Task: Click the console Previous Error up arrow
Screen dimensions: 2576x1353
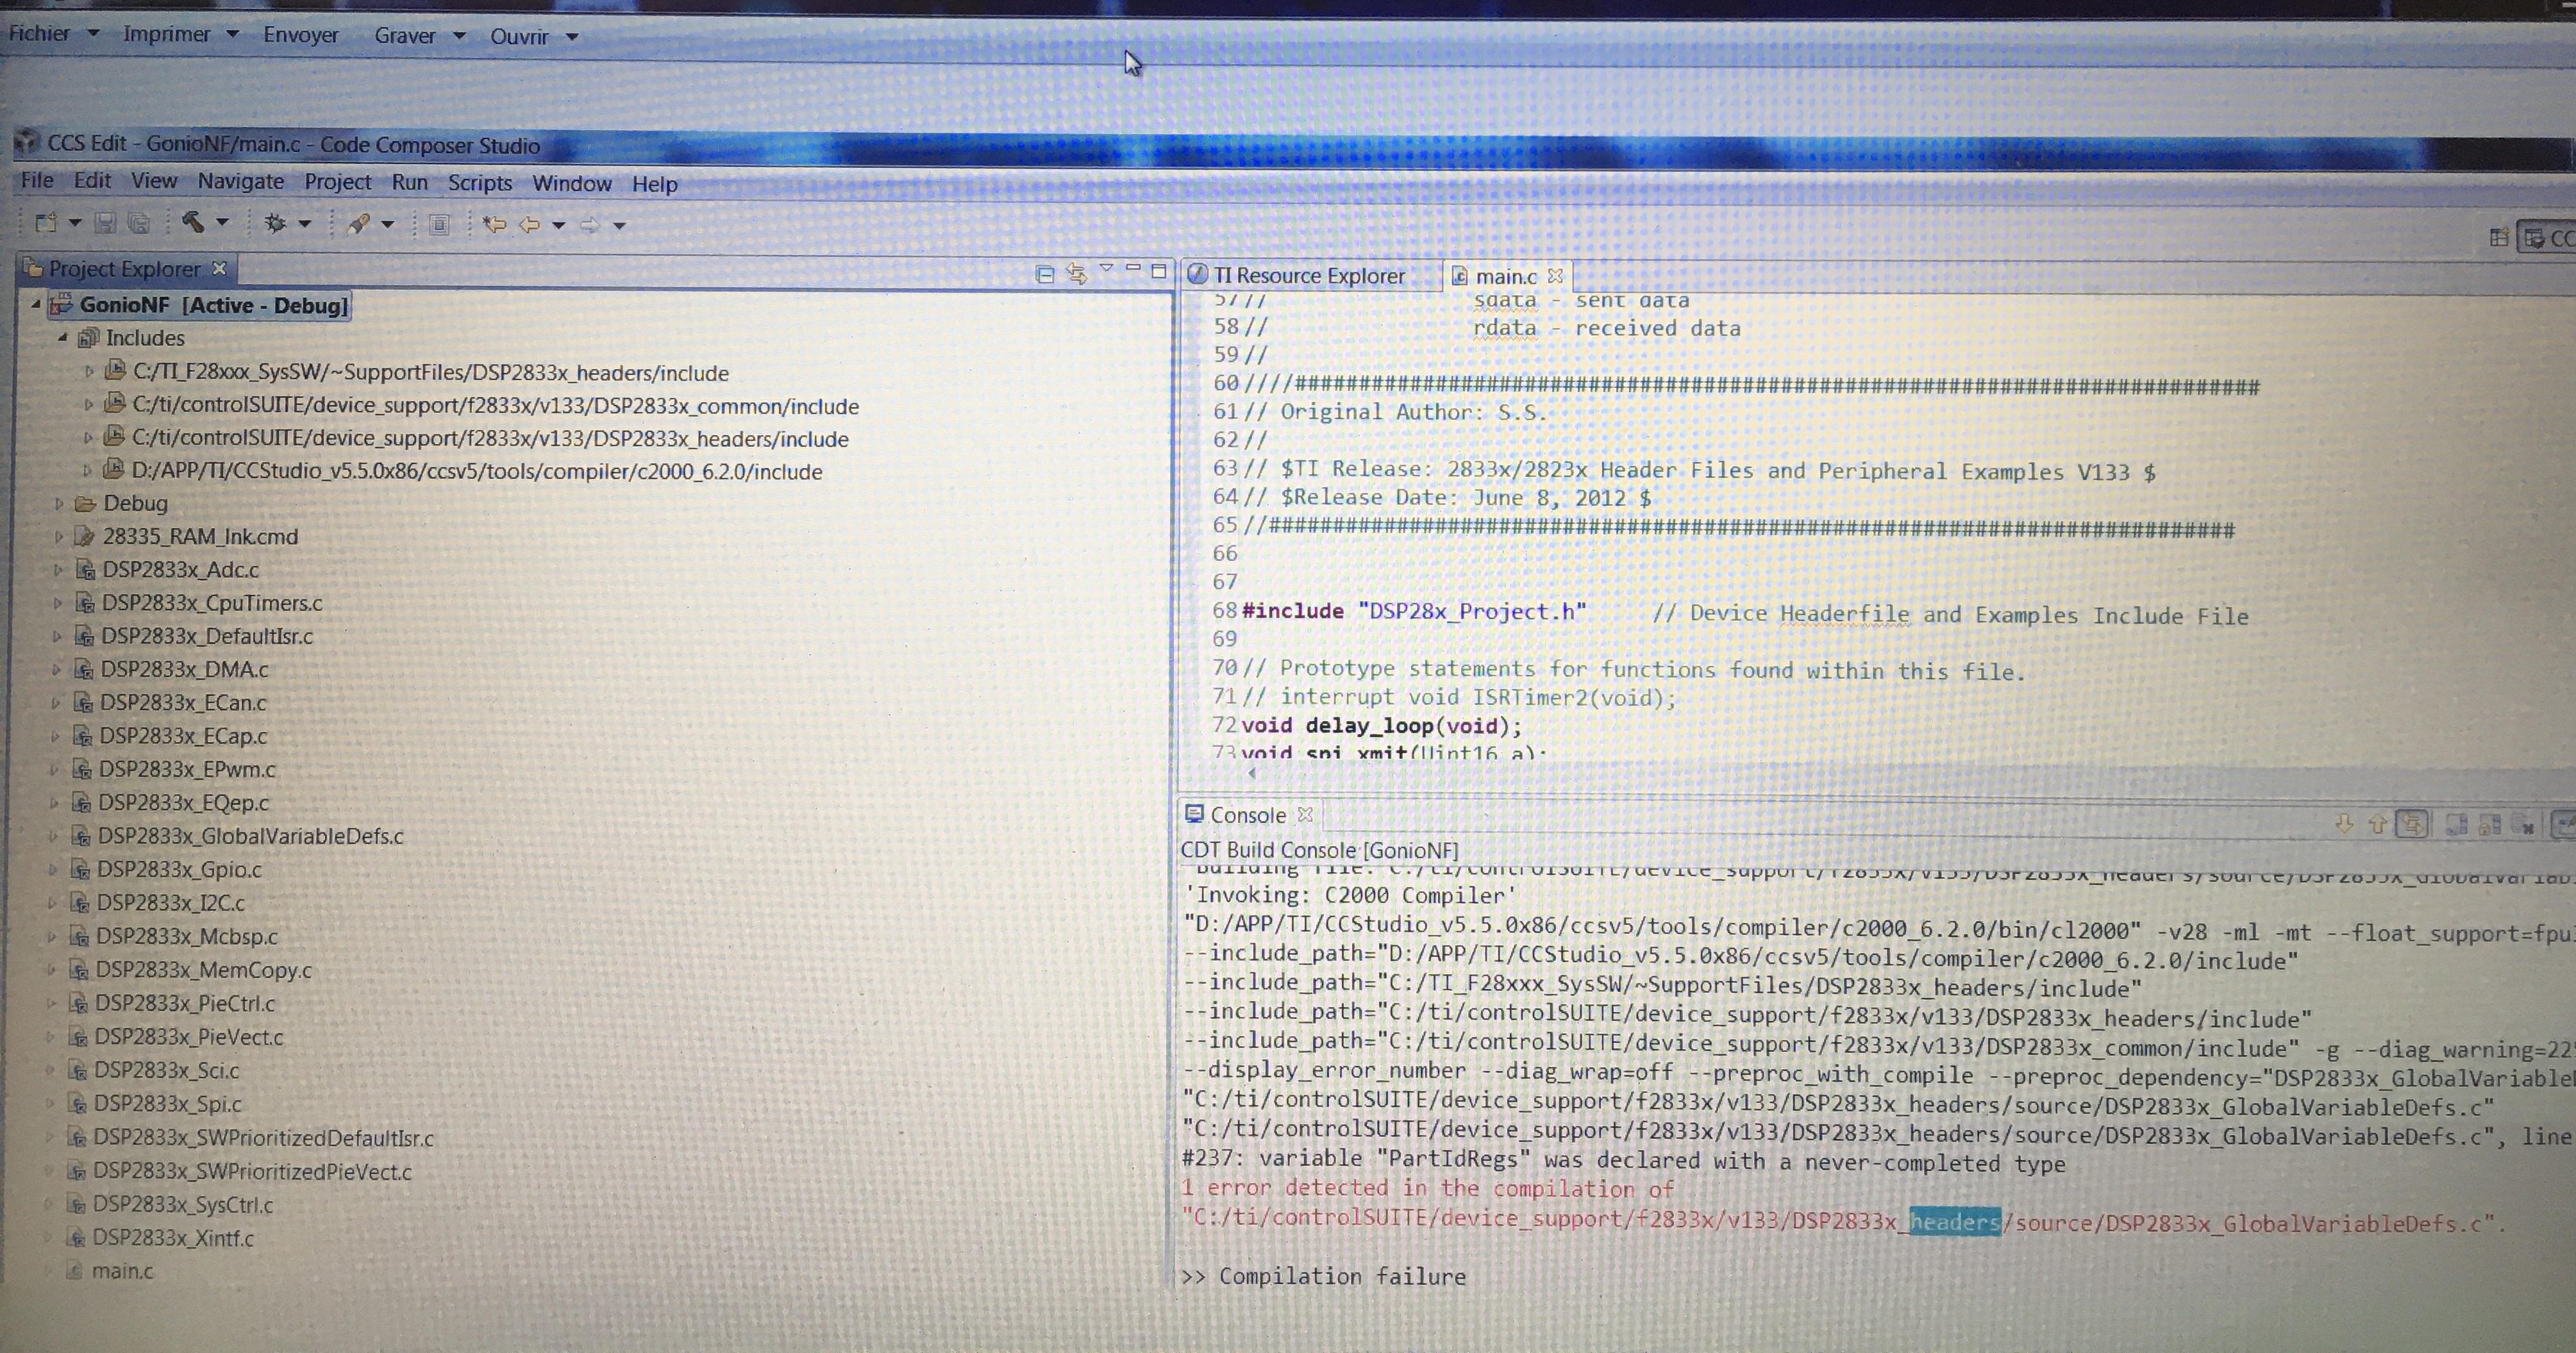Action: pyautogui.click(x=2377, y=824)
